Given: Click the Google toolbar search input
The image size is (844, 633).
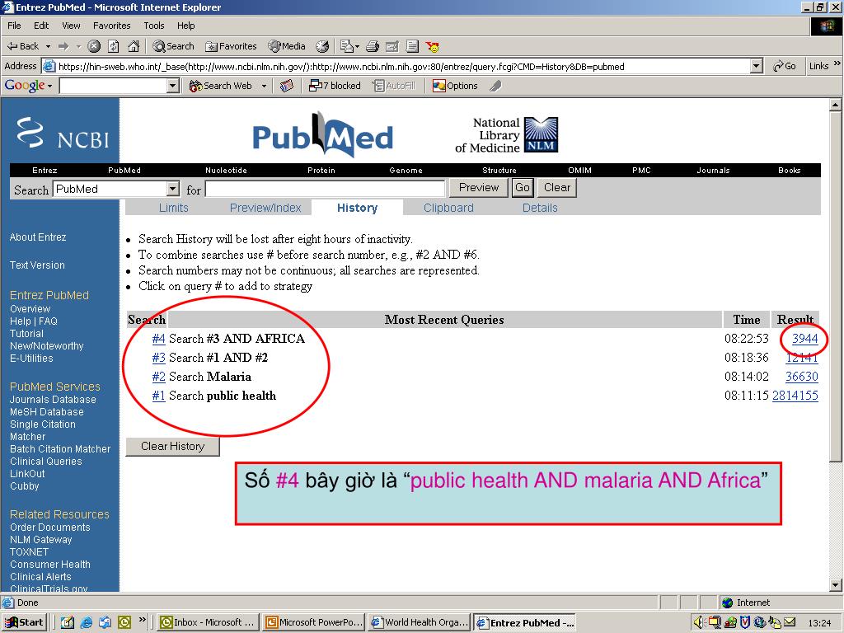Looking at the screenshot, I should [x=113, y=86].
